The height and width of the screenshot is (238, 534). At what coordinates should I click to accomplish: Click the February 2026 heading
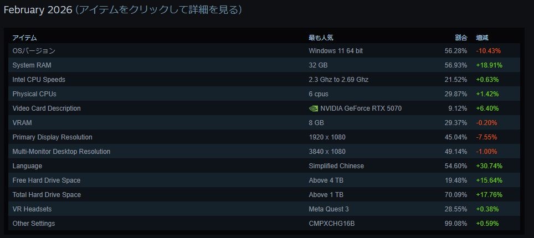click(36, 10)
